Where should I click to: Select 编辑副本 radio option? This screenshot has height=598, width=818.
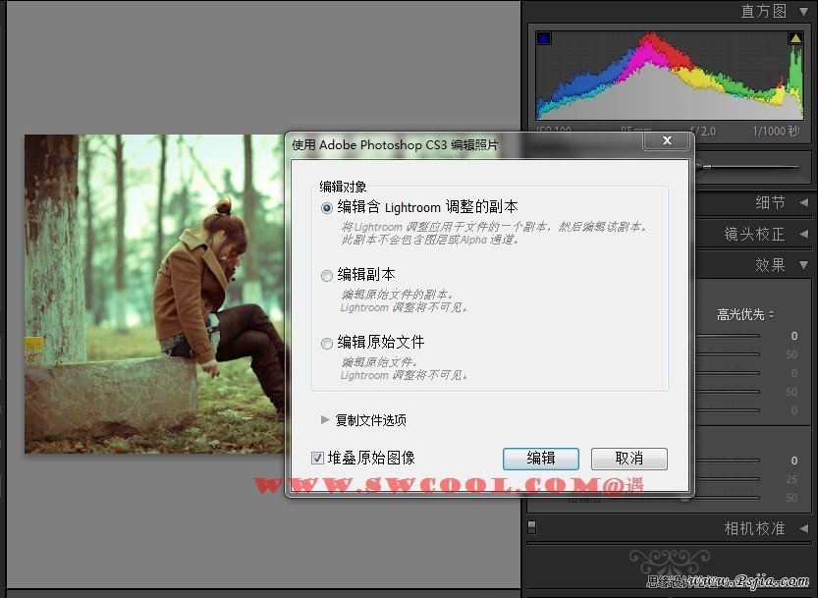point(327,276)
